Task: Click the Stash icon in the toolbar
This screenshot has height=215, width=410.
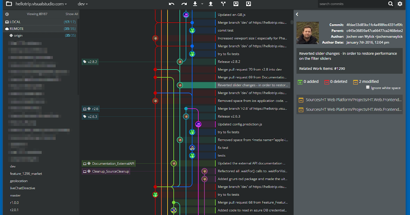Action: click(x=235, y=4)
